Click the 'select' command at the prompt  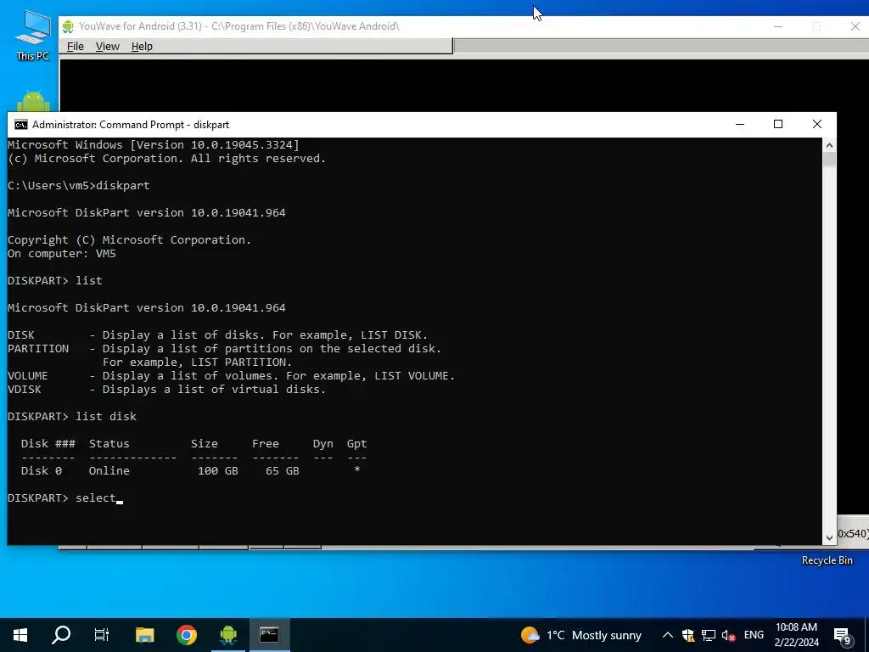[x=96, y=497]
